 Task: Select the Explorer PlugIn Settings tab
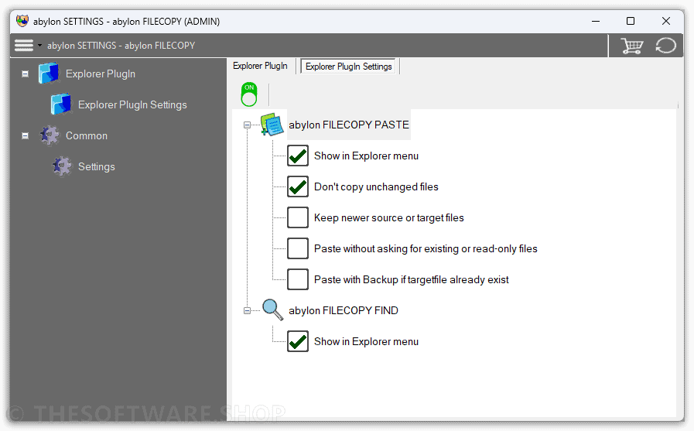349,67
